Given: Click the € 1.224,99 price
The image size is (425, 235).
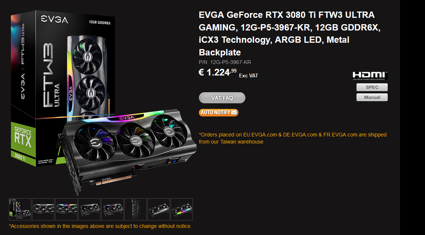Looking at the screenshot, I should click(218, 73).
